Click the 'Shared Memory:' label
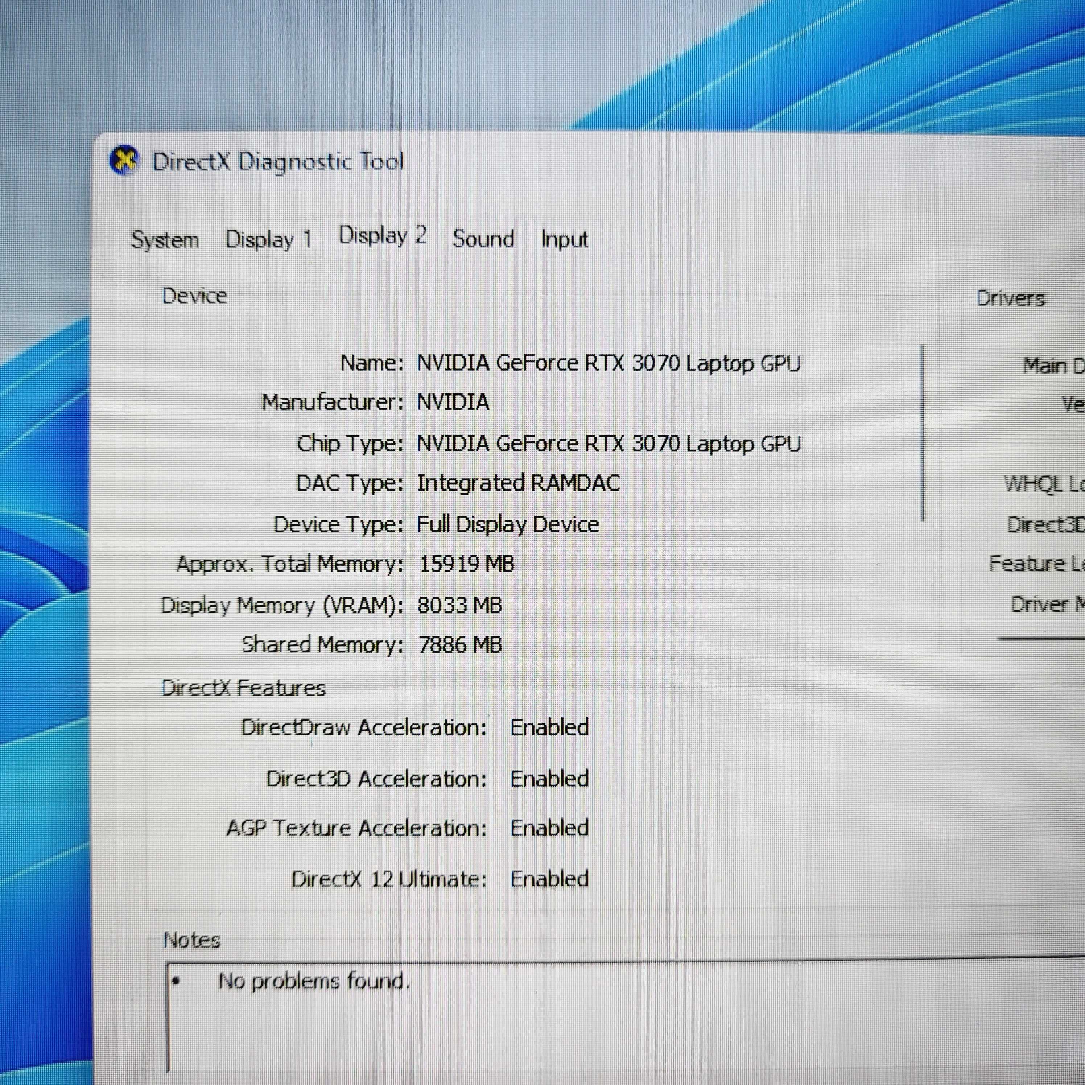 [322, 645]
